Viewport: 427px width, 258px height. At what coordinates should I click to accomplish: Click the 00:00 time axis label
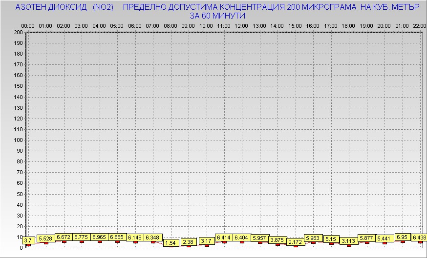[x=28, y=26]
